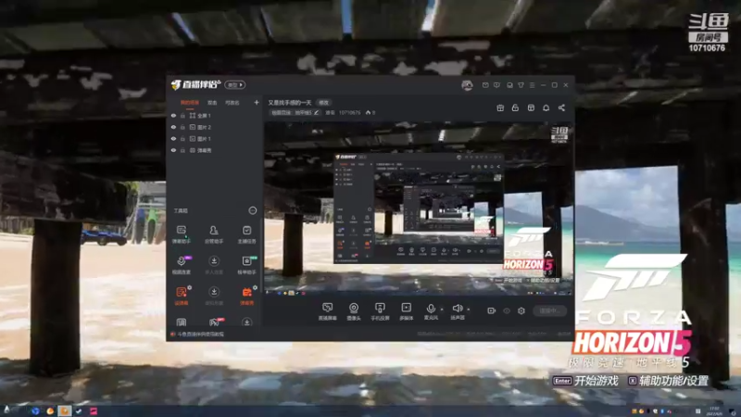741x417 pixels.
Task: Open the hamburger menu in the title bar
Action: pos(532,85)
